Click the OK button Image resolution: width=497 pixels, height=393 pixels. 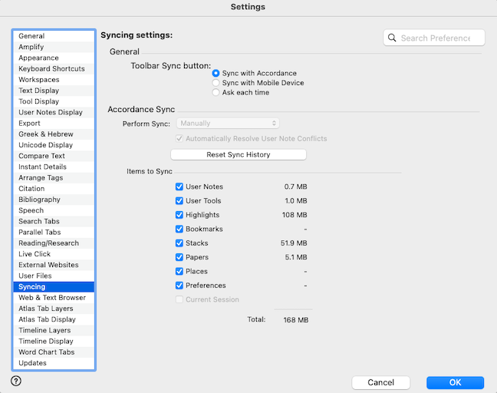tap(455, 382)
